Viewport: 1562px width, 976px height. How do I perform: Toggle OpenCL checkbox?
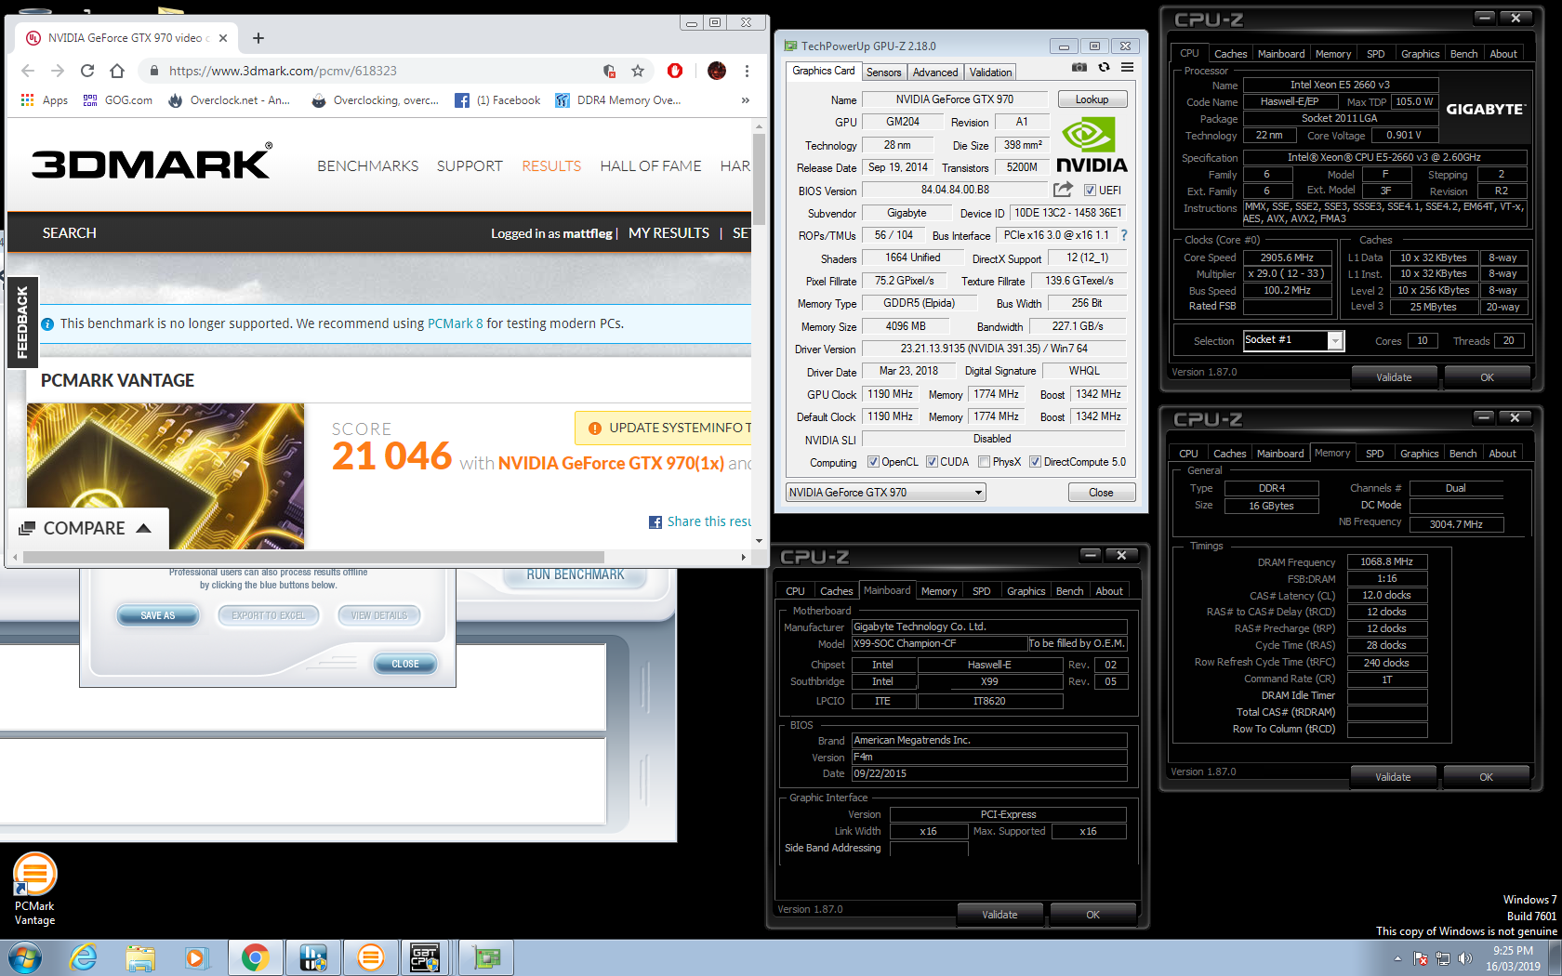coord(873,462)
